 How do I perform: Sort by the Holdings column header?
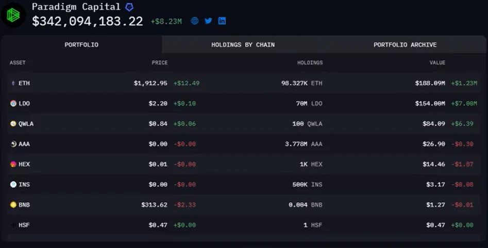tap(310, 63)
